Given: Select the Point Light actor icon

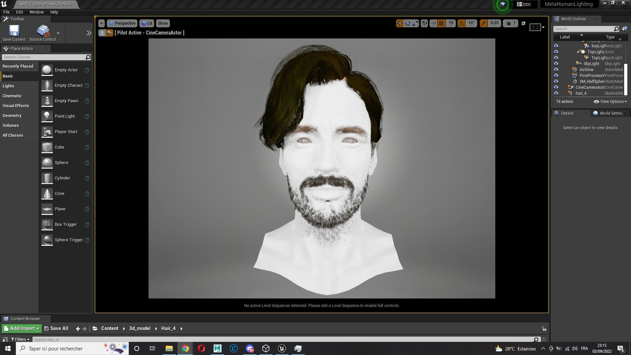Looking at the screenshot, I should point(47,116).
